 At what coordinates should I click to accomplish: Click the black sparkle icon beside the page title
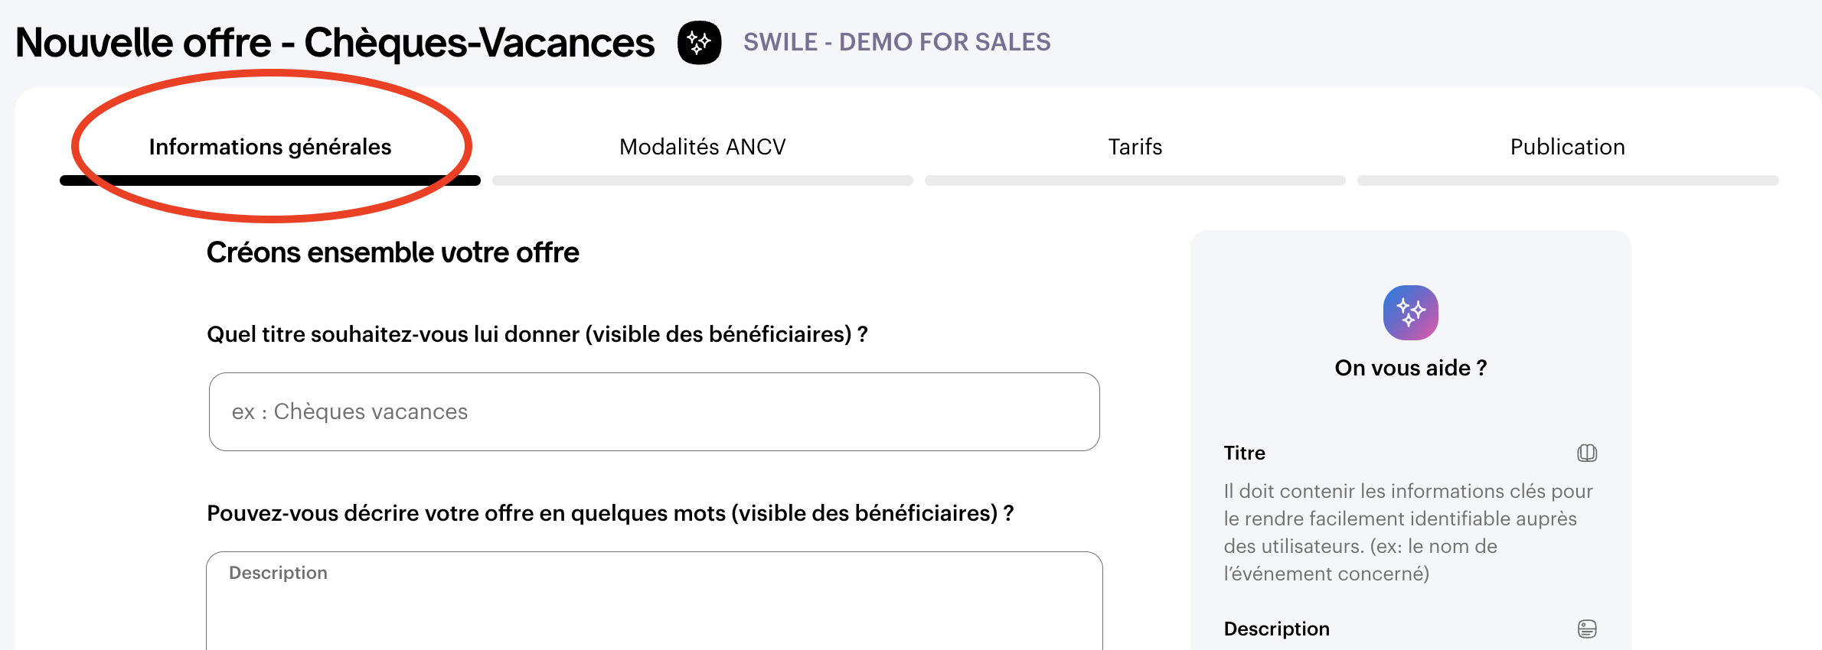[699, 43]
